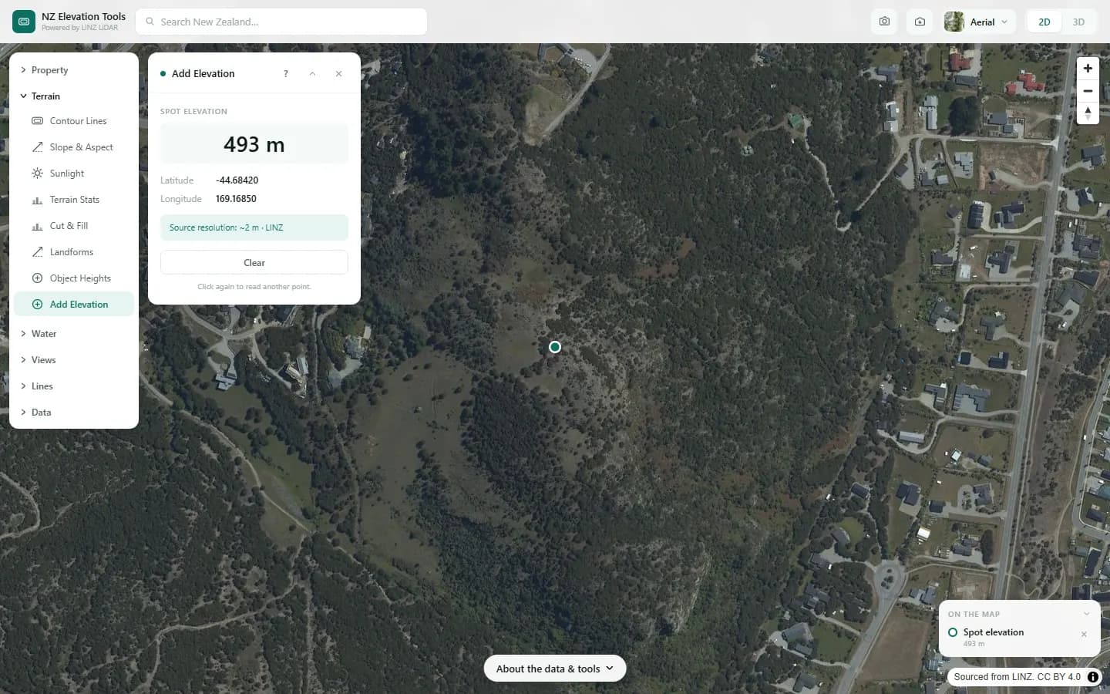The image size is (1110, 694).
Task: Zoom in with the plus button
Action: 1088,69
